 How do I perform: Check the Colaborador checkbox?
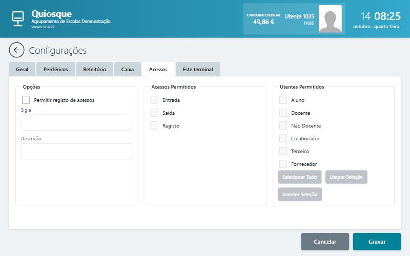pos(283,138)
